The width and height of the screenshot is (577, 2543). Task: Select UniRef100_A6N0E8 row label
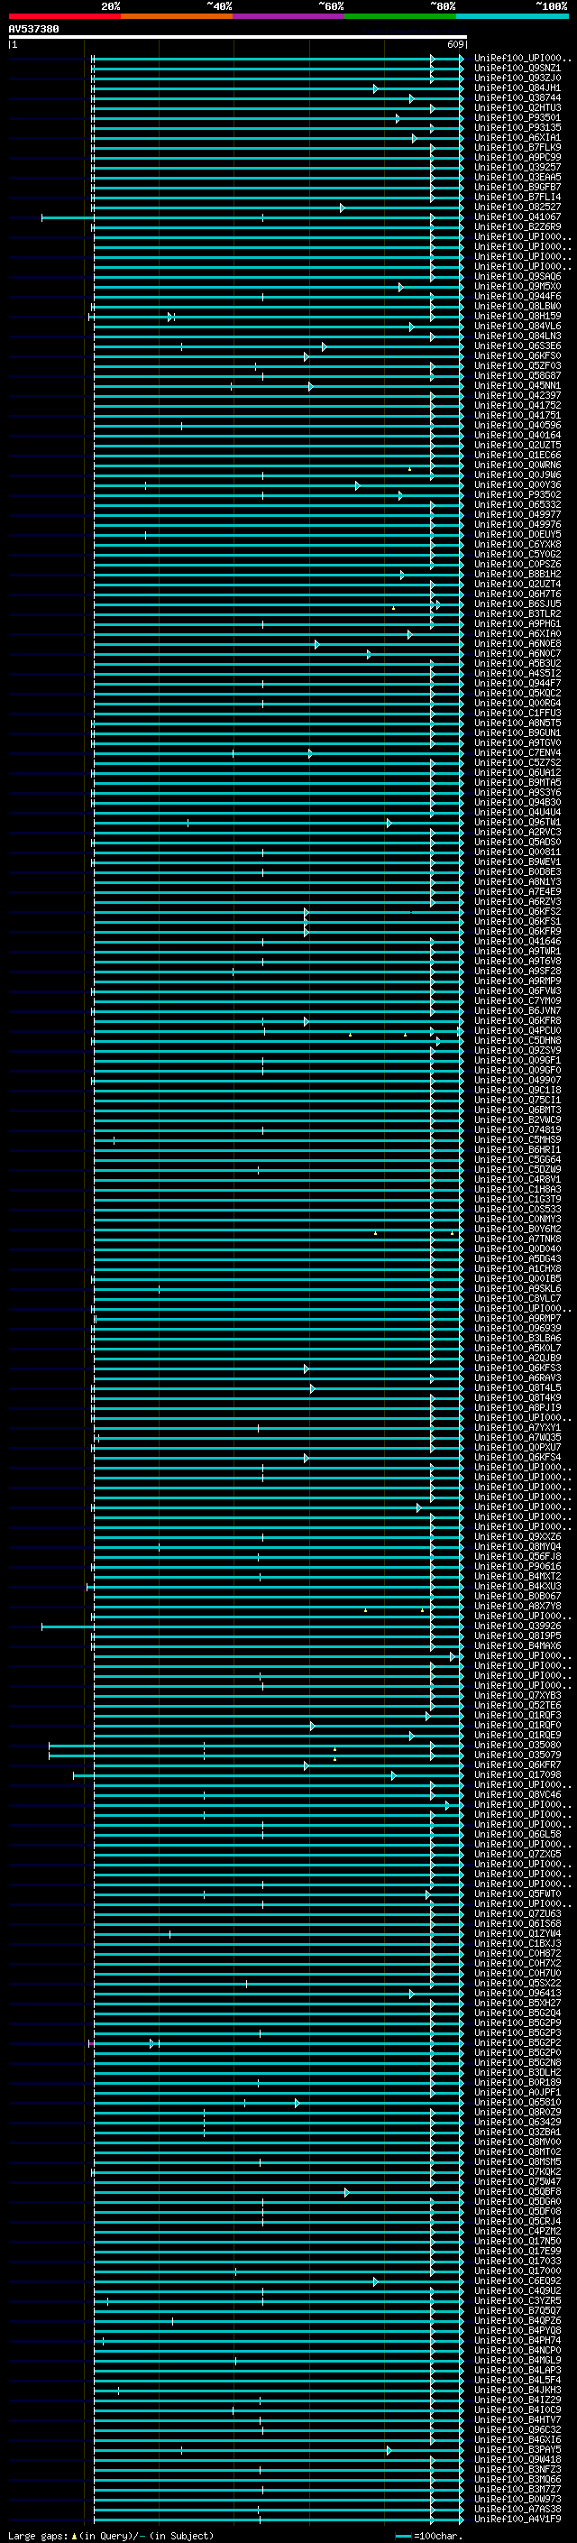pyautogui.click(x=517, y=644)
